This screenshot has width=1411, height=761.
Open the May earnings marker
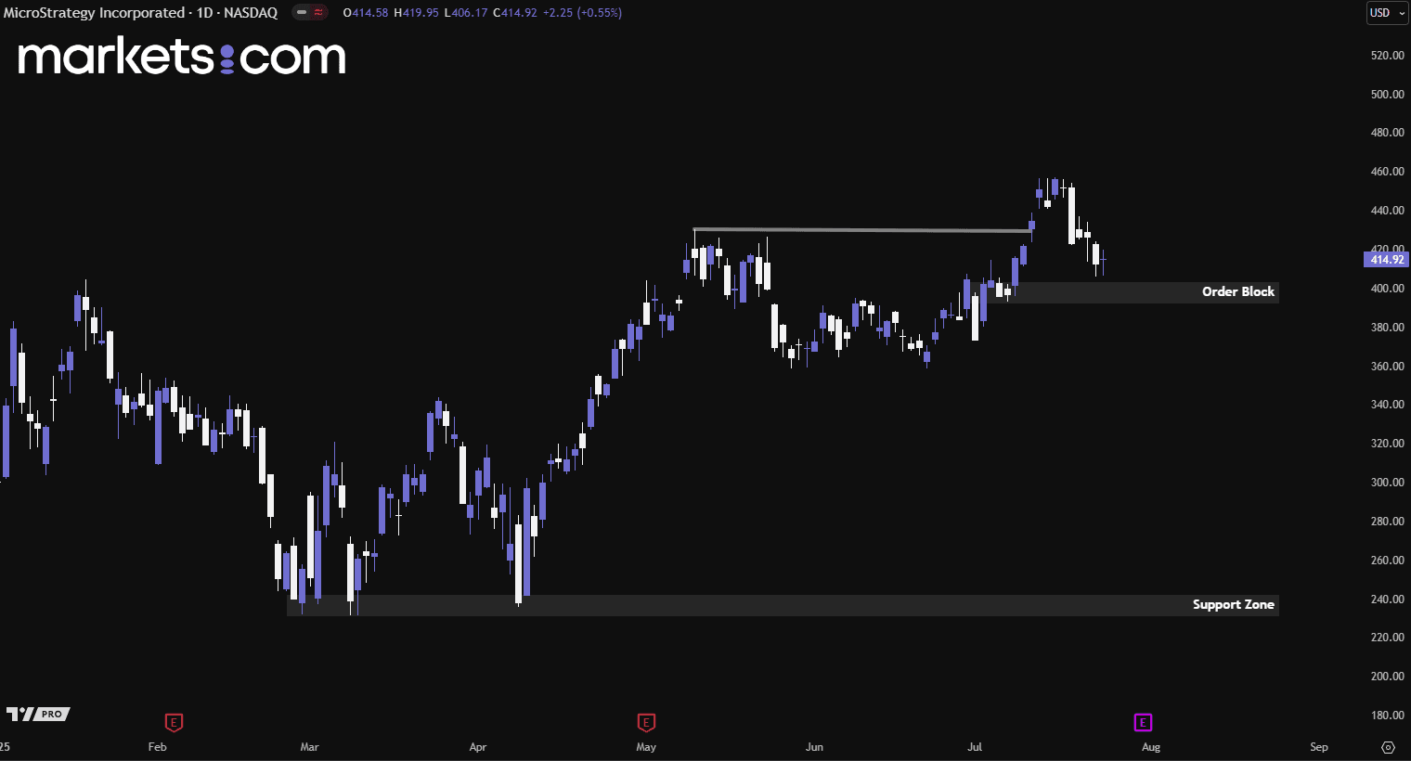coord(646,722)
